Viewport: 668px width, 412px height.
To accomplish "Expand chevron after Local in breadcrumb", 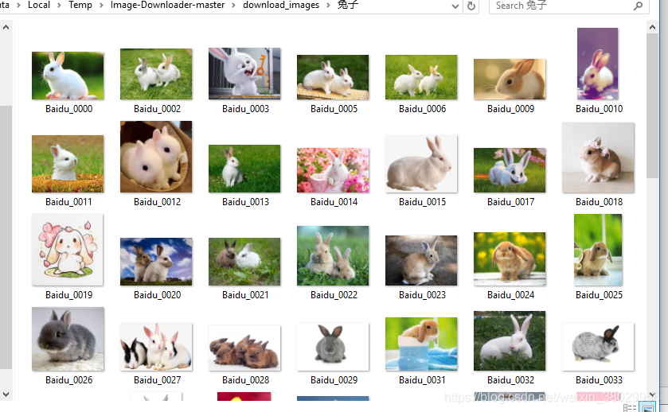I will click(x=59, y=6).
